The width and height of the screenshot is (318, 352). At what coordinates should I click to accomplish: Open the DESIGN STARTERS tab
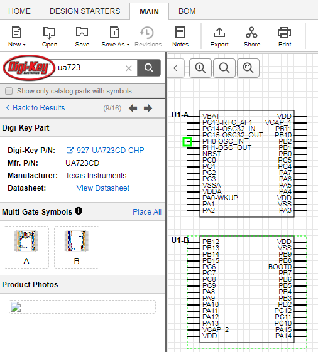point(85,11)
